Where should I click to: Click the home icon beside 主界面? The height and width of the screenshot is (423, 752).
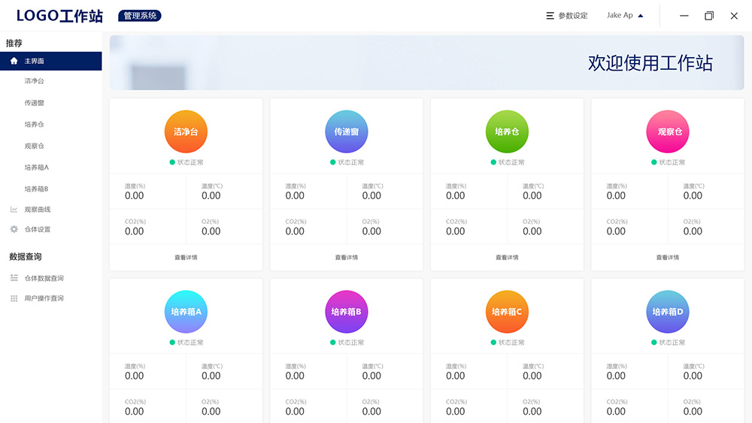pos(14,61)
